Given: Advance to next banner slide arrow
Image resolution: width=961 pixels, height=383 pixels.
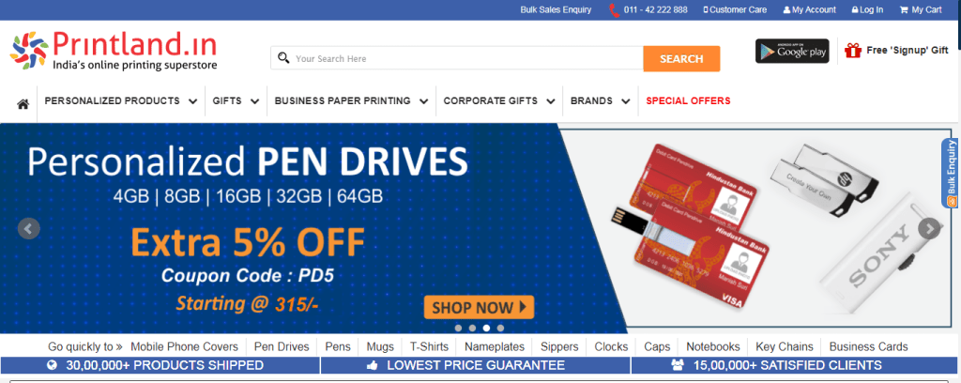Looking at the screenshot, I should click(929, 228).
